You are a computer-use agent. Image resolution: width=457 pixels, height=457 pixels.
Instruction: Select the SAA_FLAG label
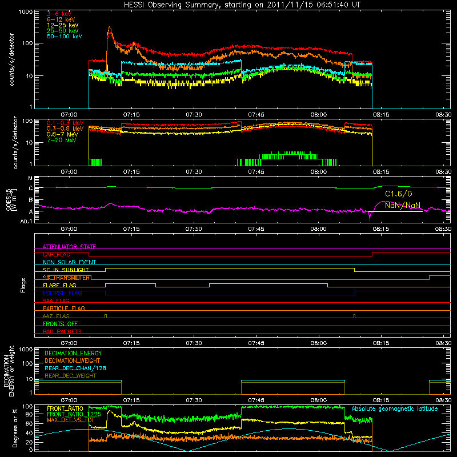(56, 300)
